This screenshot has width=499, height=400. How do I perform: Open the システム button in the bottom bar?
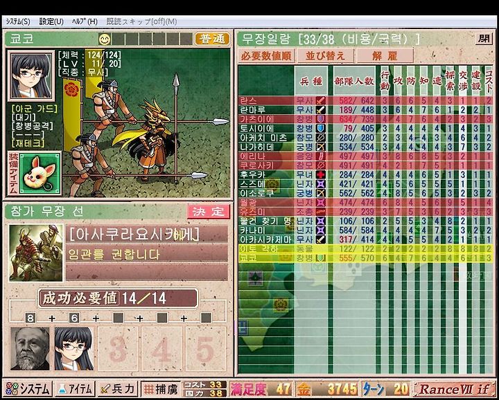coord(28,389)
